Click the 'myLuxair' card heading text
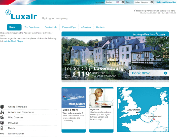Viewport: 183px width, 137px height. coord(95,110)
